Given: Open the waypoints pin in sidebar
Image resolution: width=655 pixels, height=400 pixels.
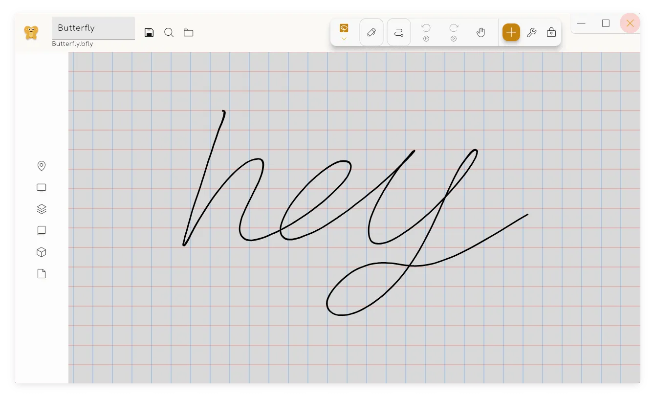Looking at the screenshot, I should [x=42, y=166].
